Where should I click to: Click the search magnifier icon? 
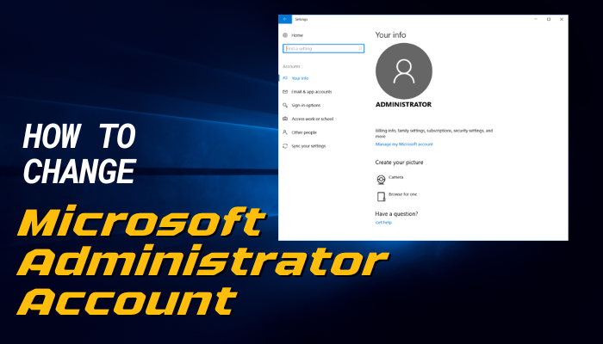pos(360,49)
